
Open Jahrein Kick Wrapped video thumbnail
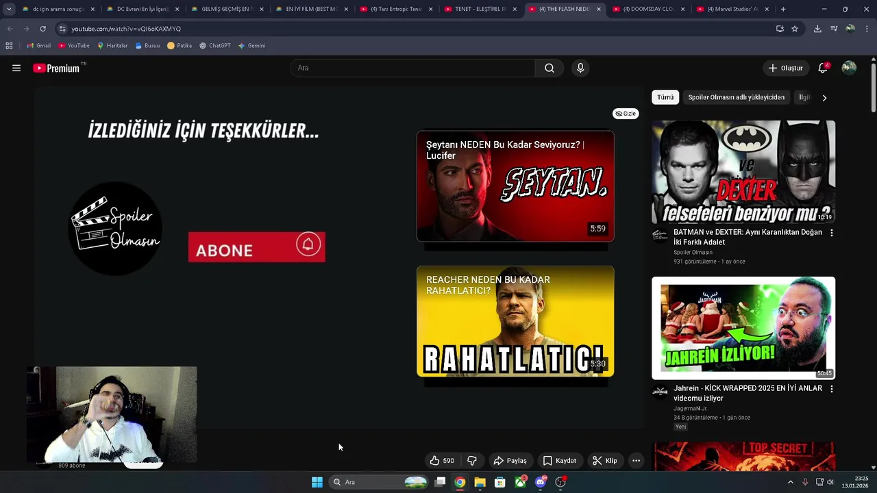click(x=743, y=328)
